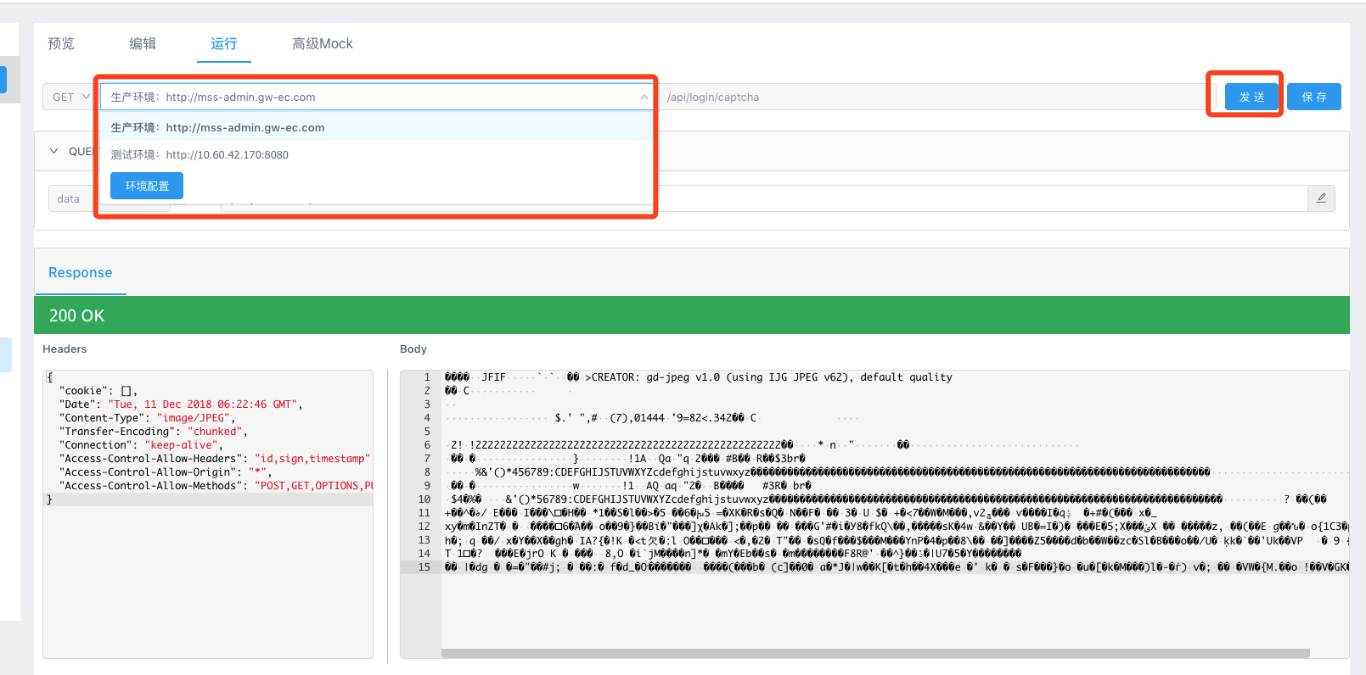Viewport: 1366px width, 675px height.
Task: Click the 保存 button
Action: pyautogui.click(x=1314, y=97)
